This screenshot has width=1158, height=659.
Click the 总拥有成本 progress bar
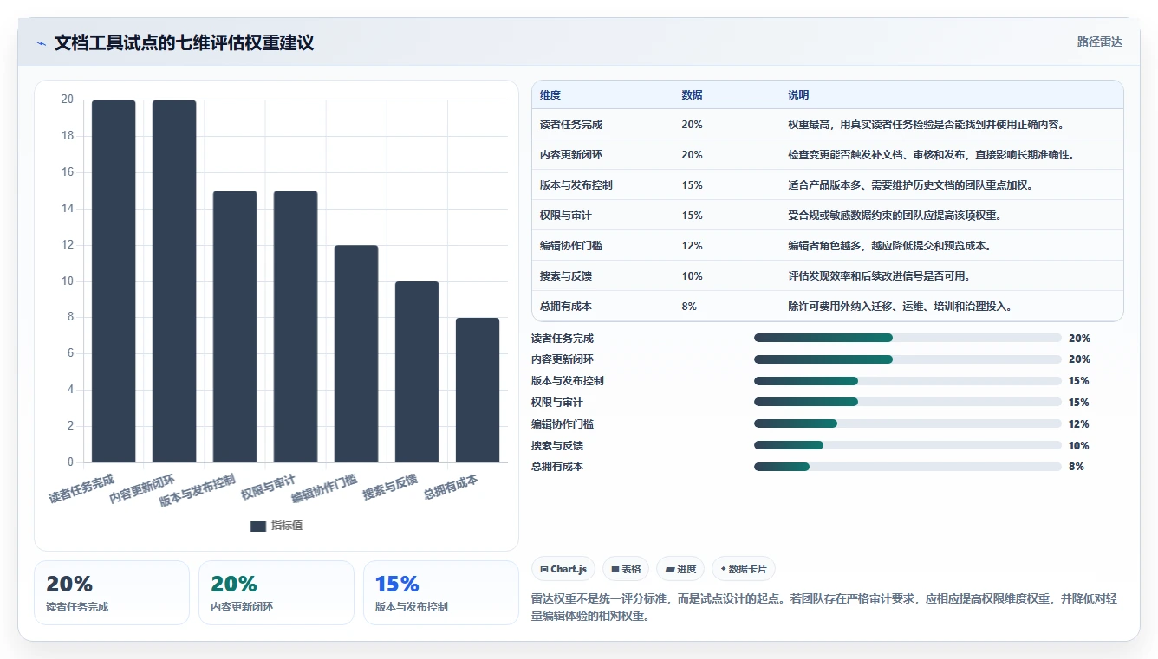908,467
